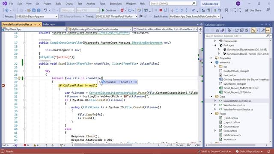Click the Properties wrench icon
Image resolution: width=274 pixels, height=154 pixels.
coord(263,30)
